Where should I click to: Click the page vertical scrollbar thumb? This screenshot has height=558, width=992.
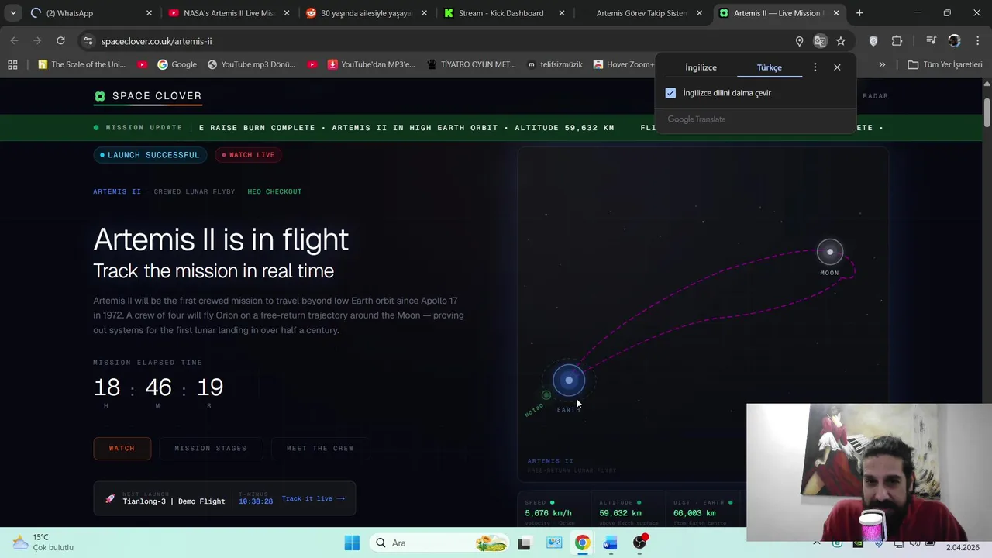click(x=987, y=113)
